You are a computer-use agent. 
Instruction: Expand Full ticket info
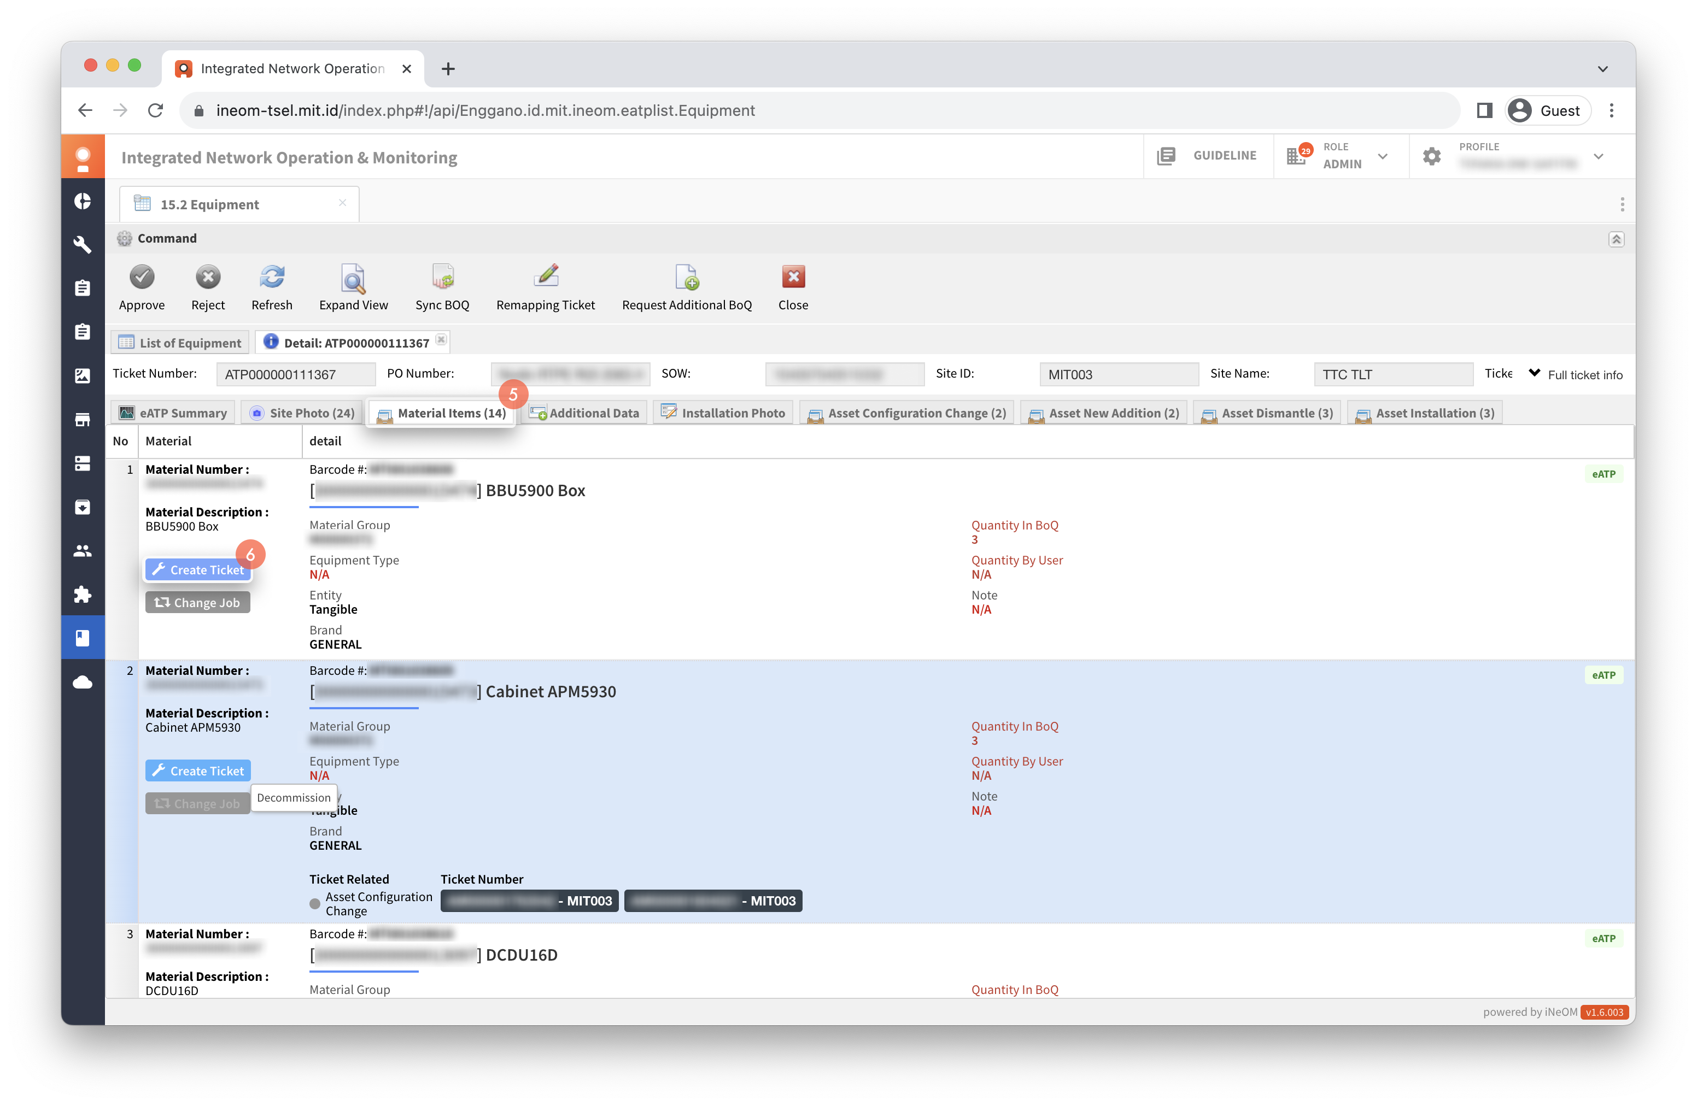click(x=1576, y=374)
